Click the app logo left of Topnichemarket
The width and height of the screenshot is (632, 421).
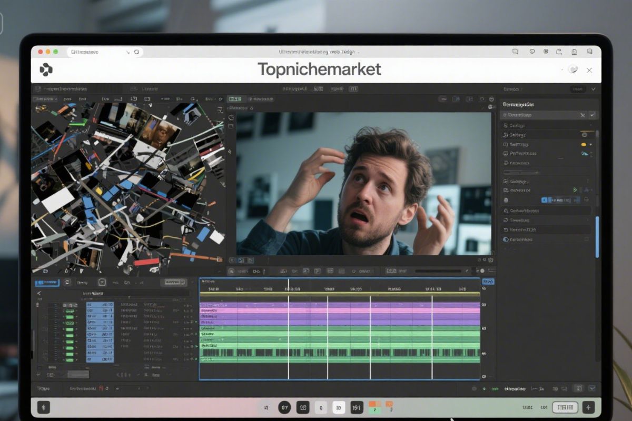pyautogui.click(x=46, y=69)
